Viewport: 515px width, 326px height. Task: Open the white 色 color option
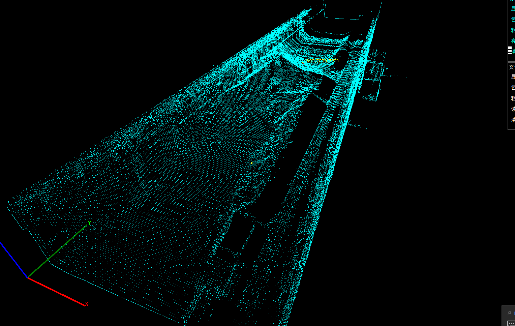(513, 88)
